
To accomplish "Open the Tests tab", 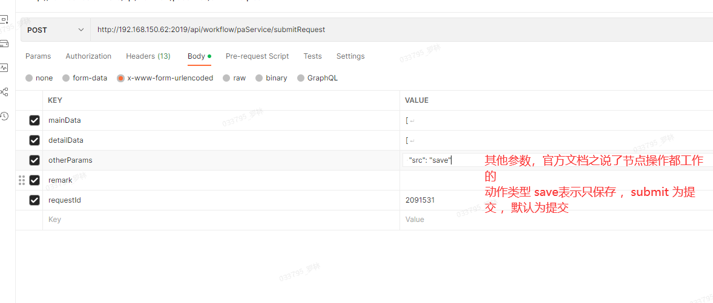I will [x=312, y=56].
